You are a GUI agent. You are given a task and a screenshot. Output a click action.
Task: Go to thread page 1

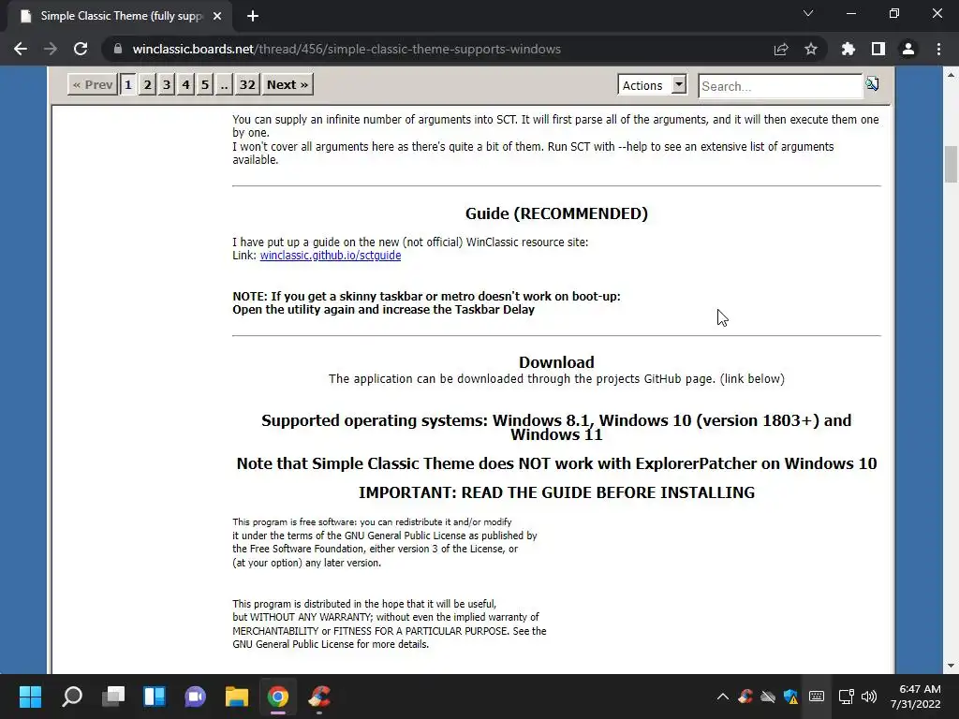click(x=127, y=84)
